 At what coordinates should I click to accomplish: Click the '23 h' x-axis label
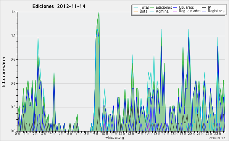[217, 134]
